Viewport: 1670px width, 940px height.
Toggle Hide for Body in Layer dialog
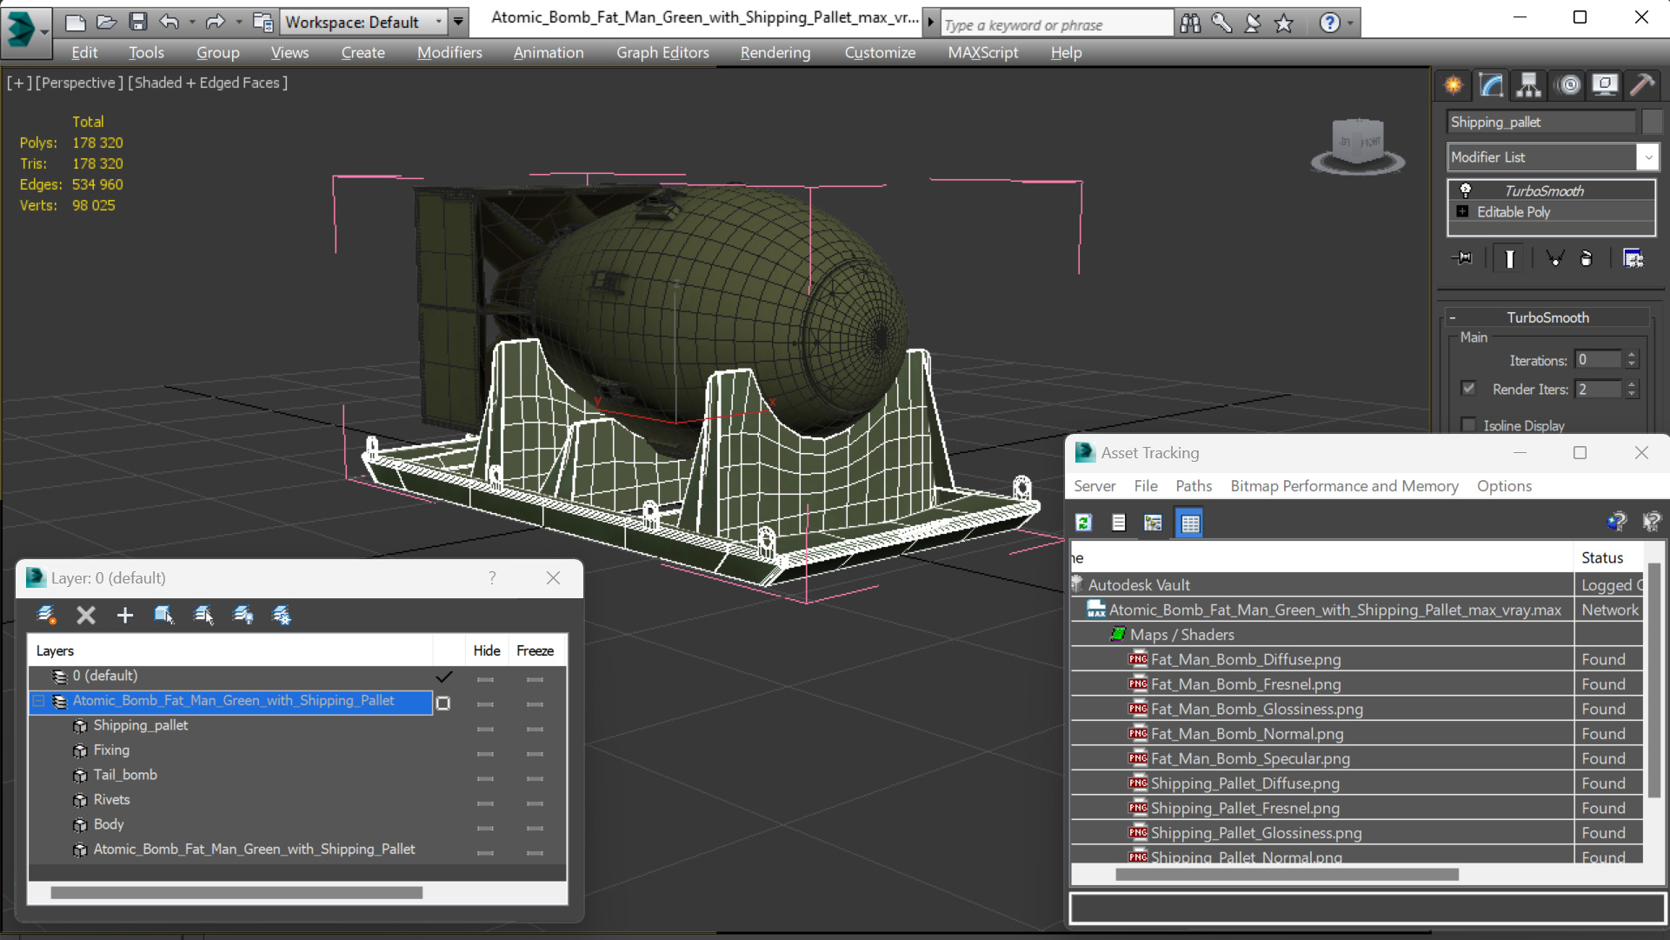click(x=485, y=828)
